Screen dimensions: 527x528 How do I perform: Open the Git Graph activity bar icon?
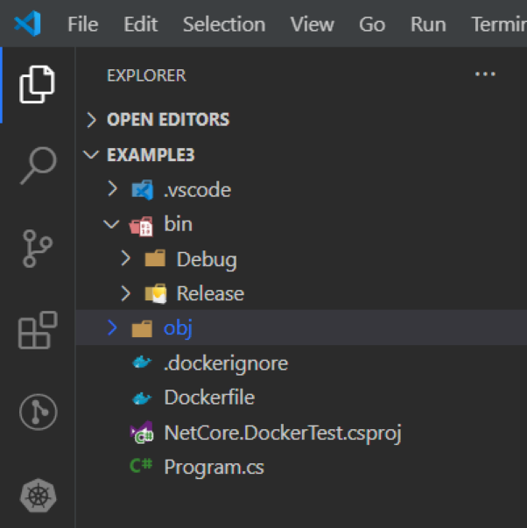38,412
